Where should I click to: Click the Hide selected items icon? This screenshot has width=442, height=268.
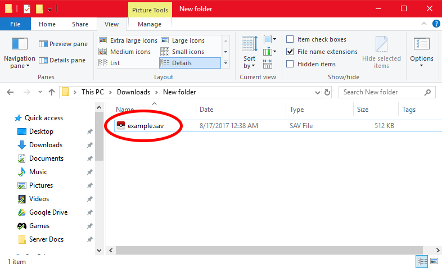(381, 45)
